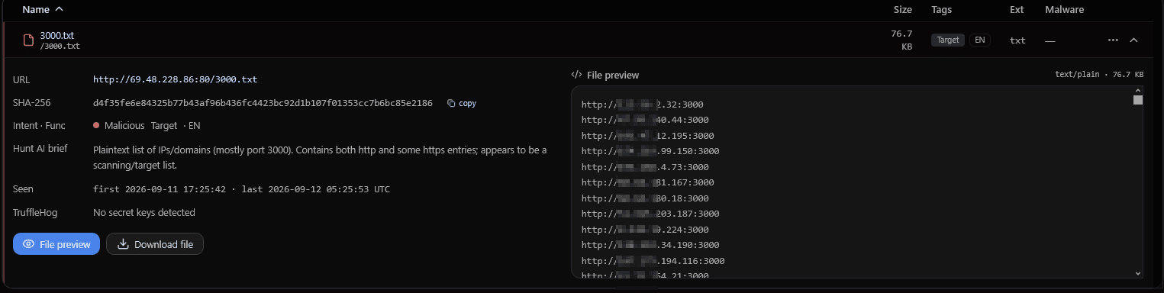The image size is (1164, 293).
Task: Click the eye icon in File preview button
Action: coord(28,244)
